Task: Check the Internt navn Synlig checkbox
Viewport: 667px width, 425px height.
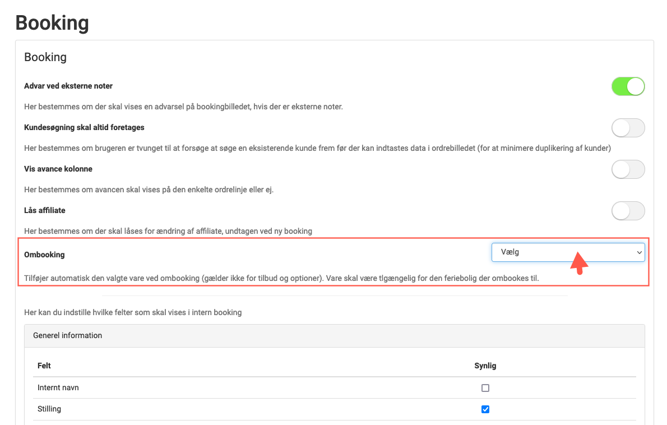Action: click(485, 388)
